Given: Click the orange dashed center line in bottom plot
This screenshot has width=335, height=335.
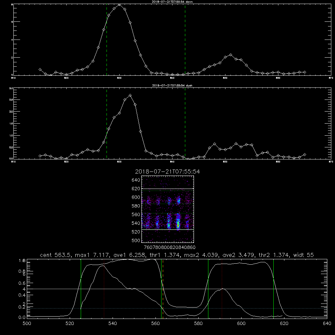Looking at the screenshot, I should pyautogui.click(x=163, y=289).
